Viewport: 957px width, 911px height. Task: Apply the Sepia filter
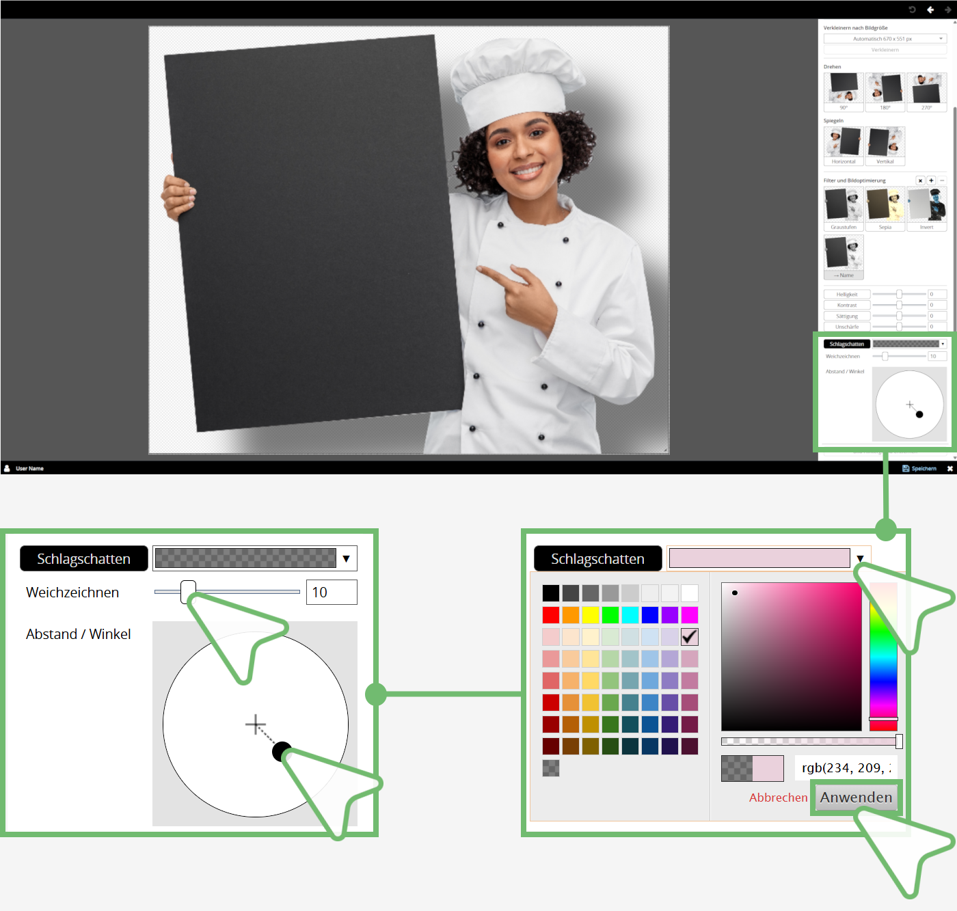[x=885, y=209]
